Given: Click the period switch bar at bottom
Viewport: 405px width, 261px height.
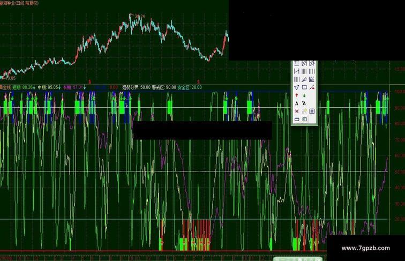Looking at the screenshot, I should (298, 259).
